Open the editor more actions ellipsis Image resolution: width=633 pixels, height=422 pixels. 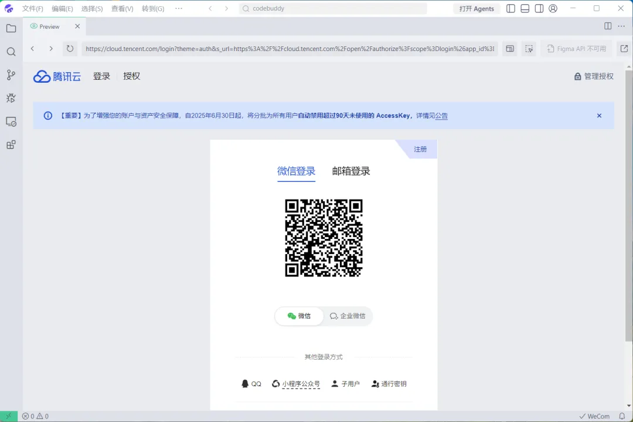click(x=622, y=26)
